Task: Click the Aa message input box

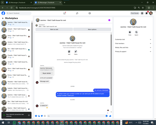Action: pos(77,116)
